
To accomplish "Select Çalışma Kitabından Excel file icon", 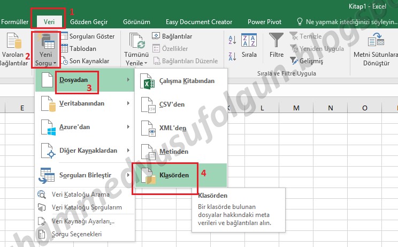I will tap(147, 81).
